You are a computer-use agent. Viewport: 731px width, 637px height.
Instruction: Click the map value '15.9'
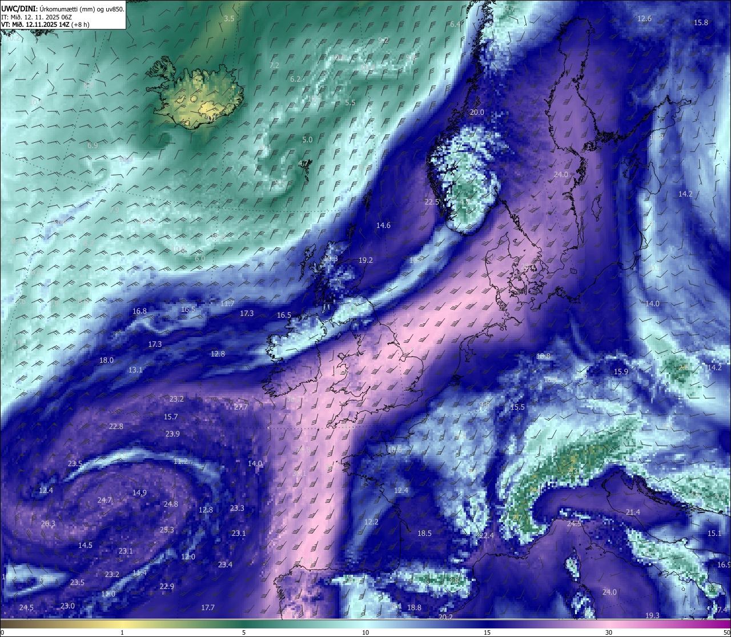pyautogui.click(x=621, y=372)
